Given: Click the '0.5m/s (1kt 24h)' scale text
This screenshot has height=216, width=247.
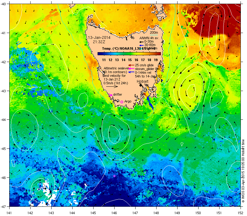Looking at the screenshot, I should (116, 83).
